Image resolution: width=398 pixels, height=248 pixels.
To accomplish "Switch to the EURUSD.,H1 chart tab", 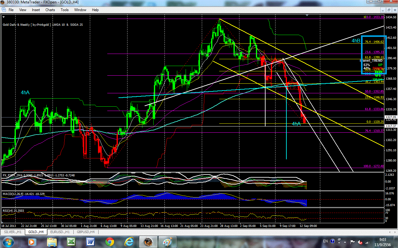I will pos(60,232).
